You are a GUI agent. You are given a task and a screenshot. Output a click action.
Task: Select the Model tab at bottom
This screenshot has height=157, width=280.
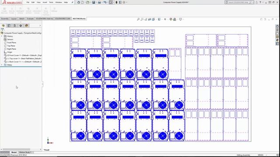click(x=14, y=152)
